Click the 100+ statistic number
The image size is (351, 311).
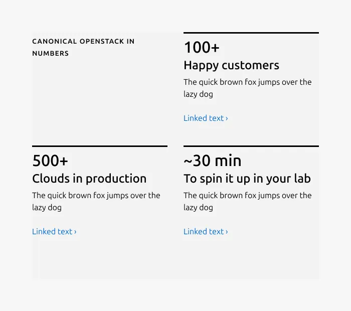tap(202, 47)
